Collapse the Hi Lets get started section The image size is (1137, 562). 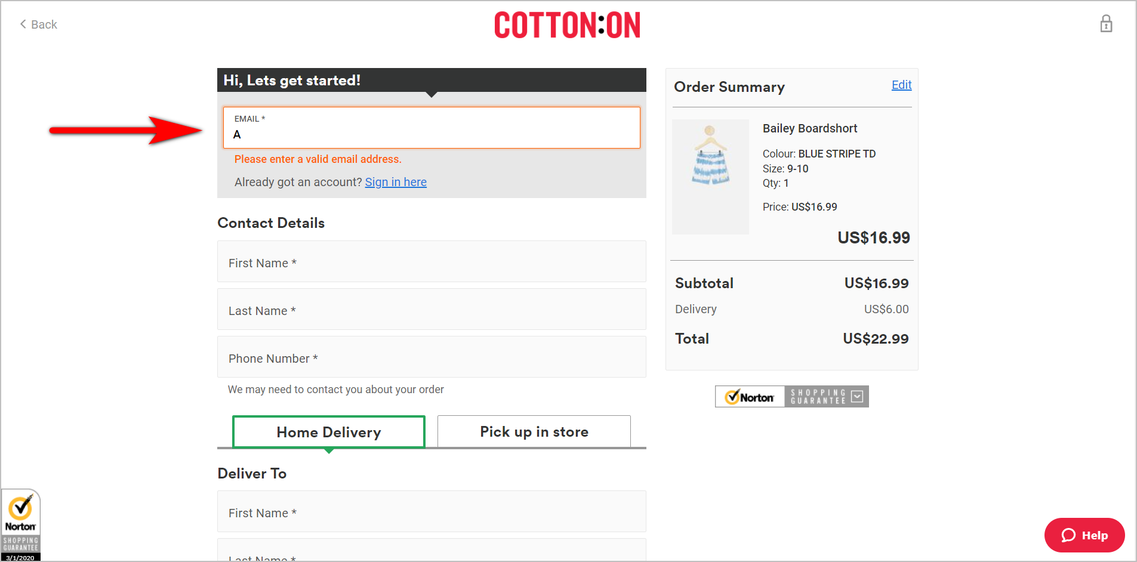click(431, 79)
